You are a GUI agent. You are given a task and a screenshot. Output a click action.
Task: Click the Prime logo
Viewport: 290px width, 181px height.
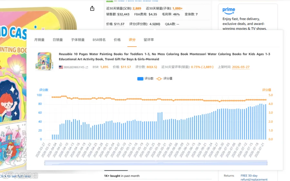click(228, 11)
